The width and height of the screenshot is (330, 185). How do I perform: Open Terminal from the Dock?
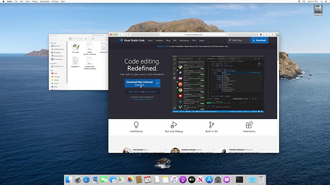tap(240, 179)
